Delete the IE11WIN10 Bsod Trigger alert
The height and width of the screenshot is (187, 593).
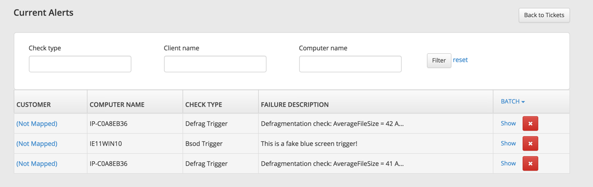(x=530, y=144)
